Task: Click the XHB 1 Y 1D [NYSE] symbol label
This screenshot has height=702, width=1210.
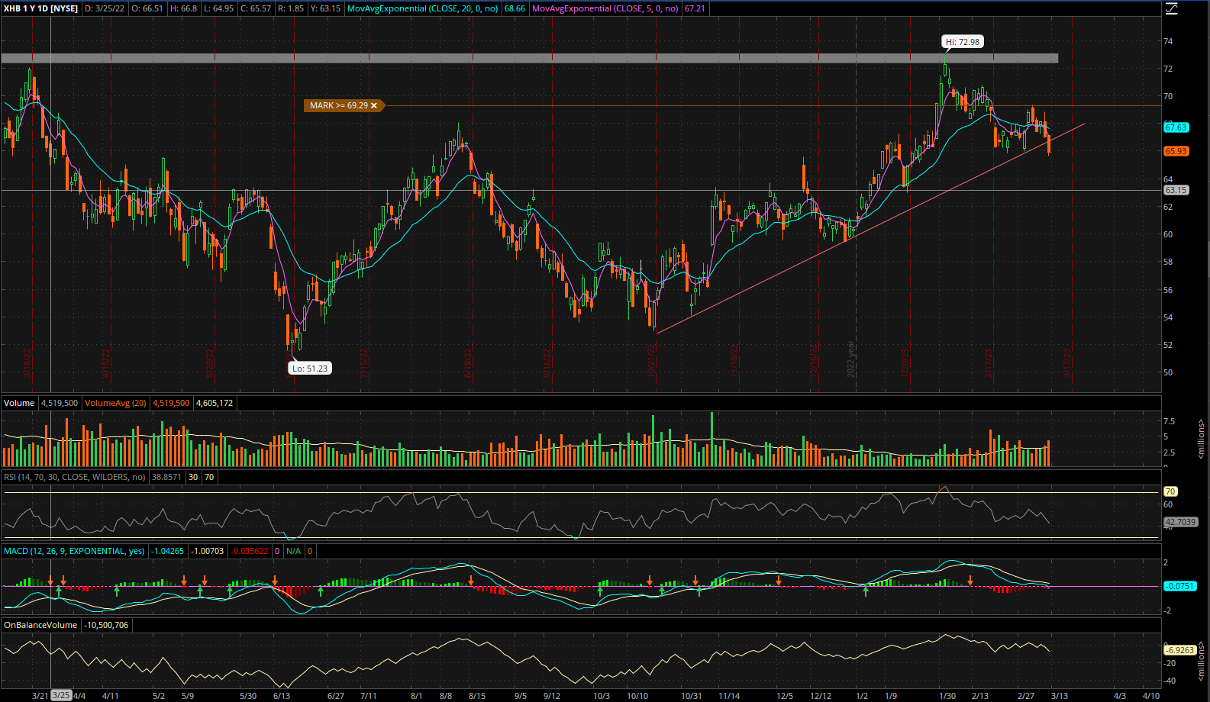Action: point(40,8)
